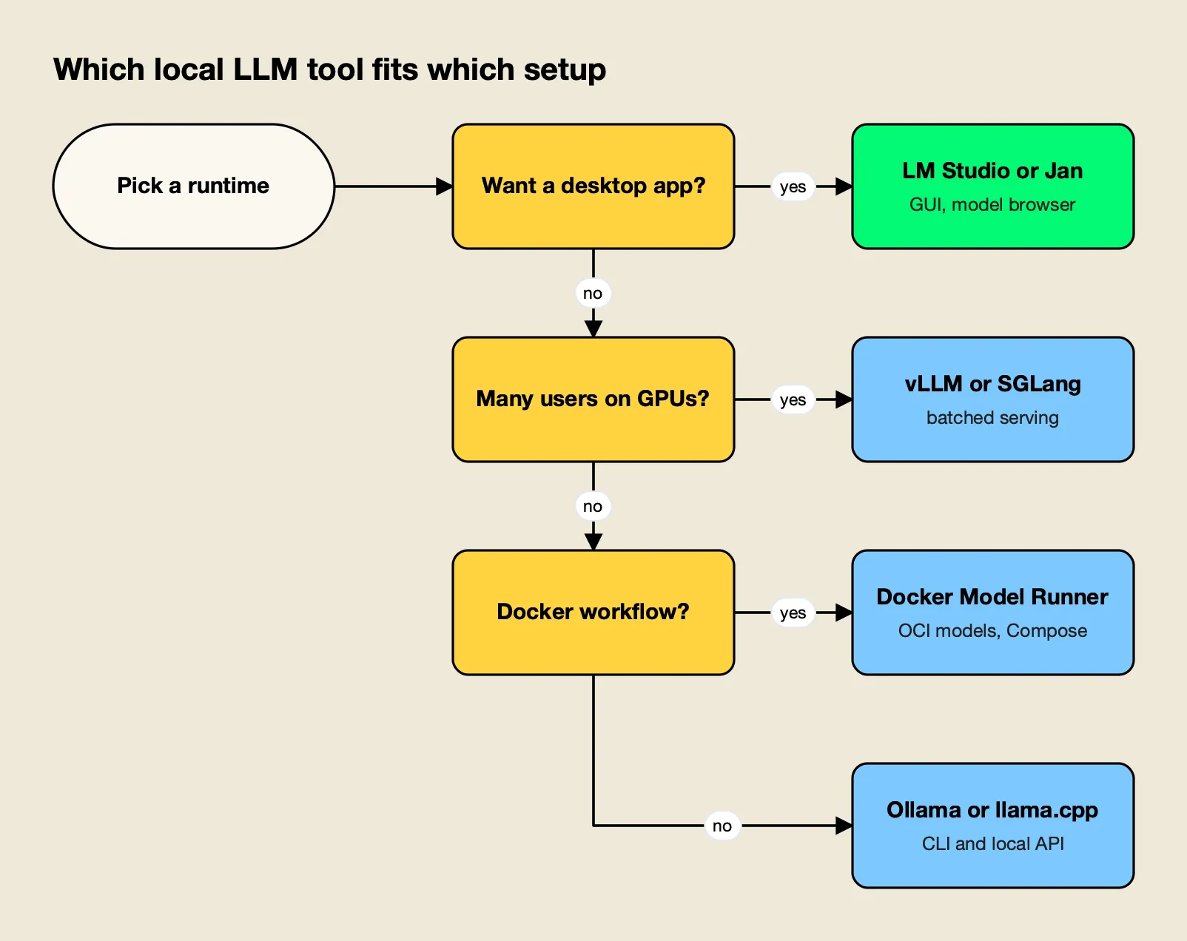Click the 'GUI, model browser' subtitle
1187x941 pixels.
(x=992, y=205)
